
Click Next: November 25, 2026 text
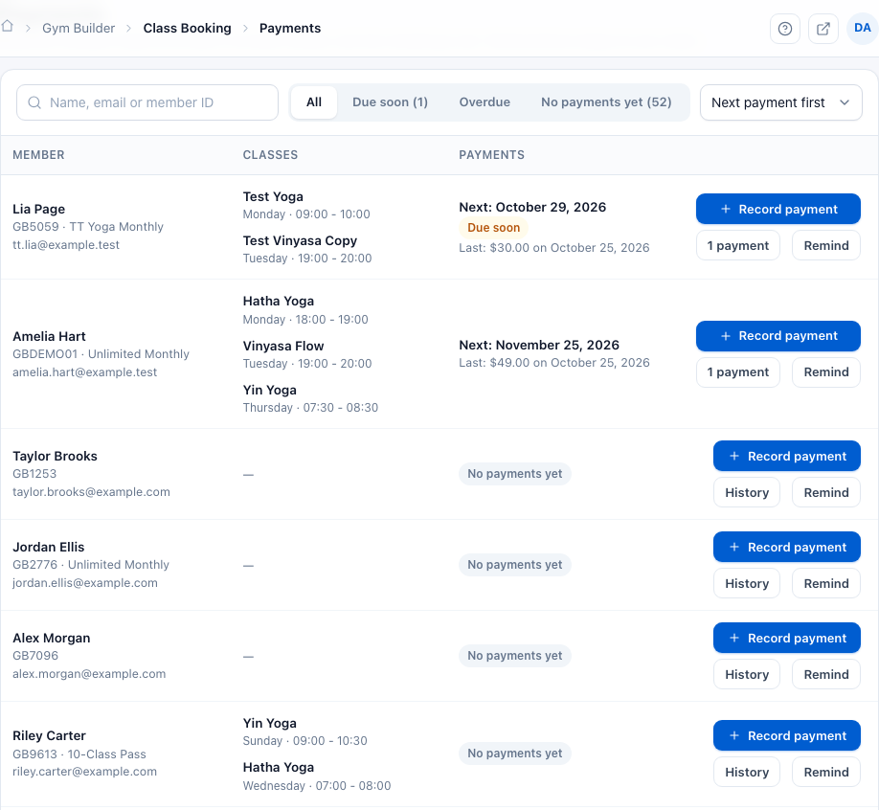pos(539,345)
